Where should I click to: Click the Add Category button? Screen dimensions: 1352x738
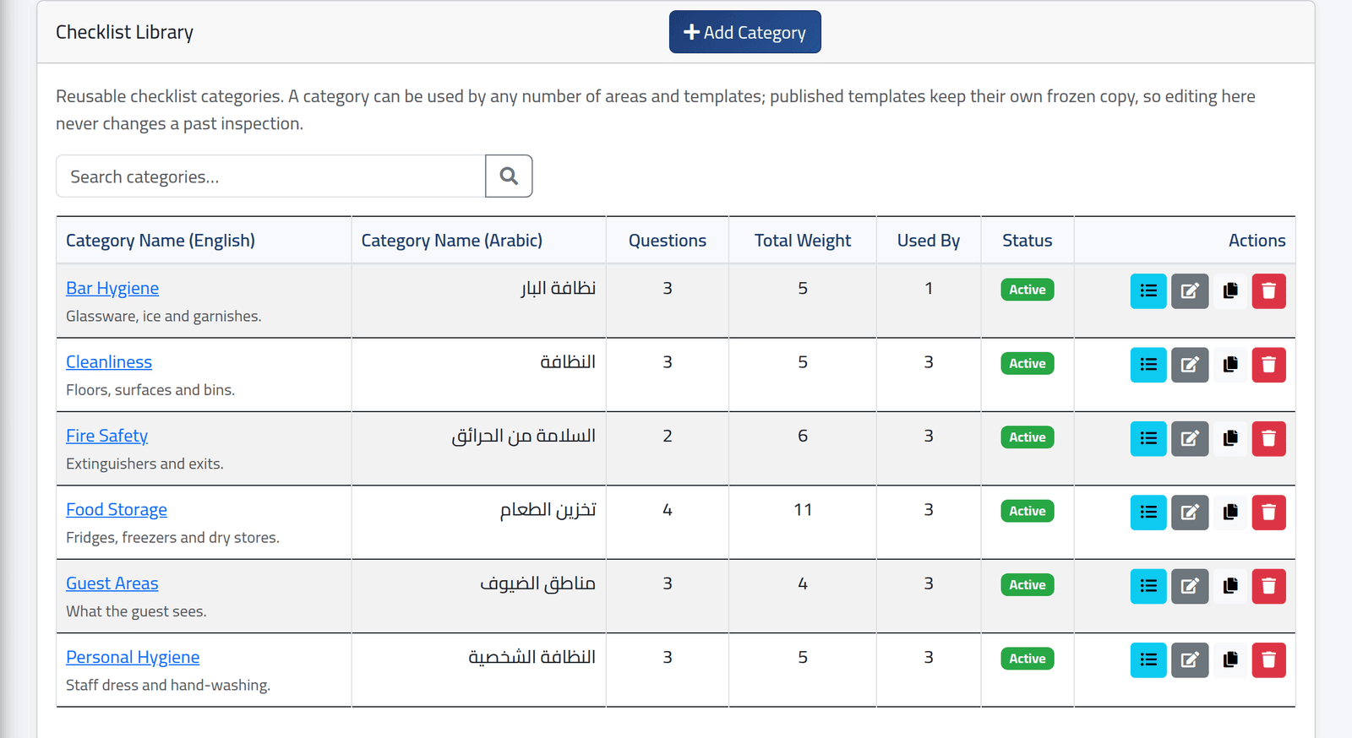click(745, 32)
